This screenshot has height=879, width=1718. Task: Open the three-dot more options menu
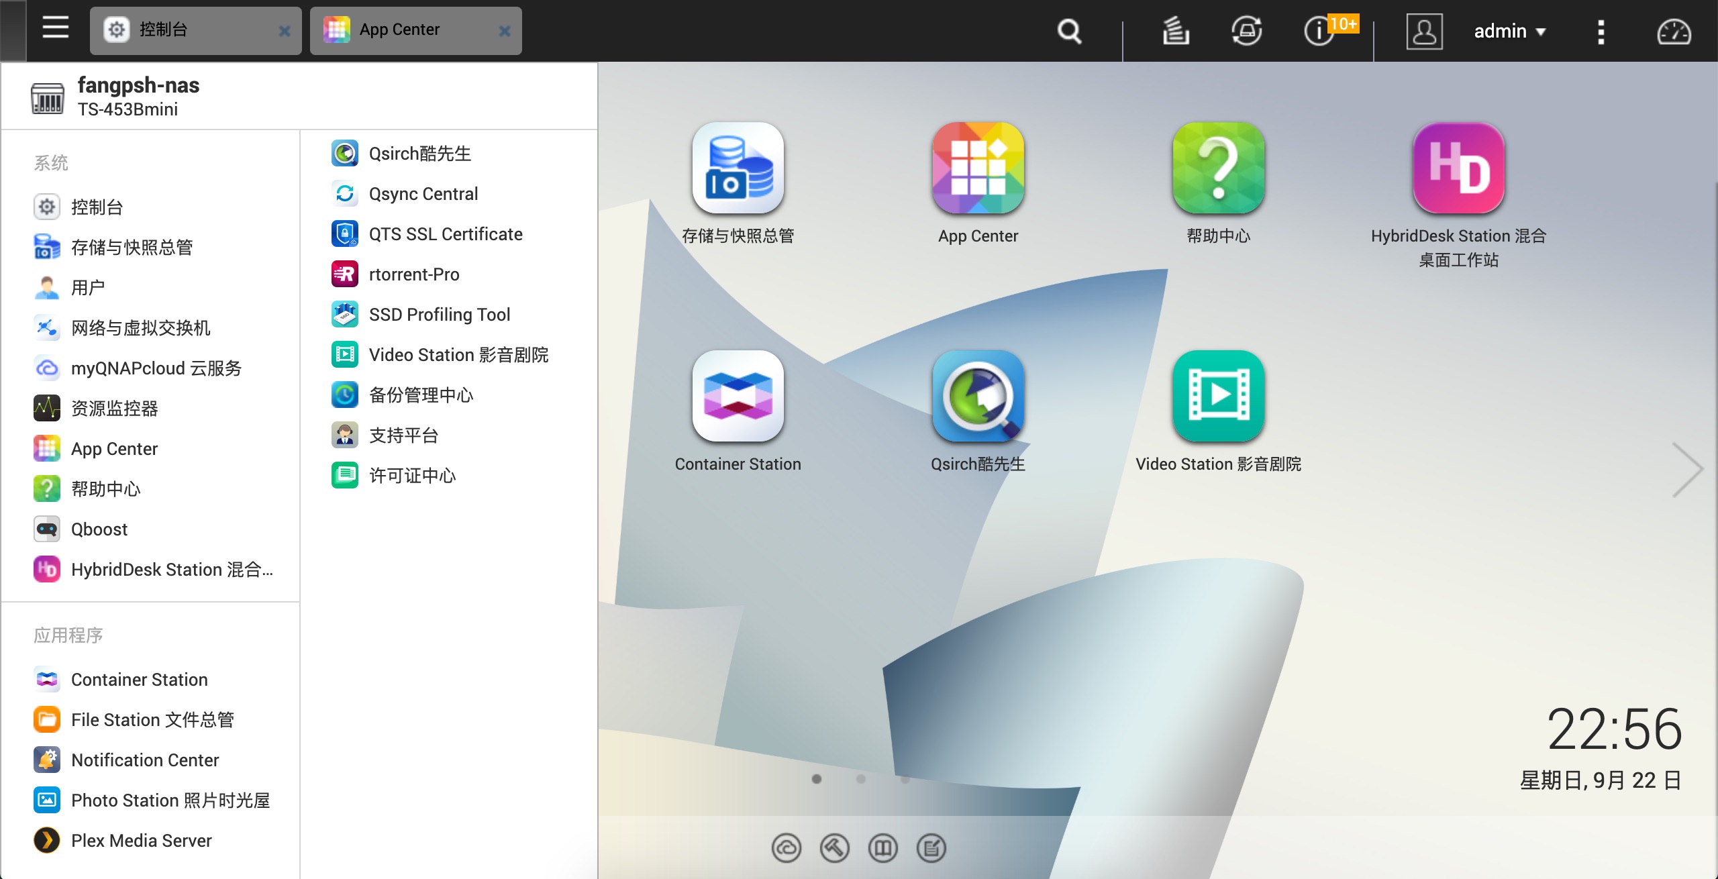1601,32
